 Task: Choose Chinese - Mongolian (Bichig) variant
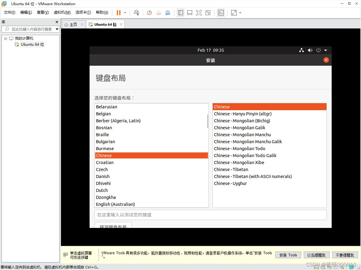click(x=269, y=121)
